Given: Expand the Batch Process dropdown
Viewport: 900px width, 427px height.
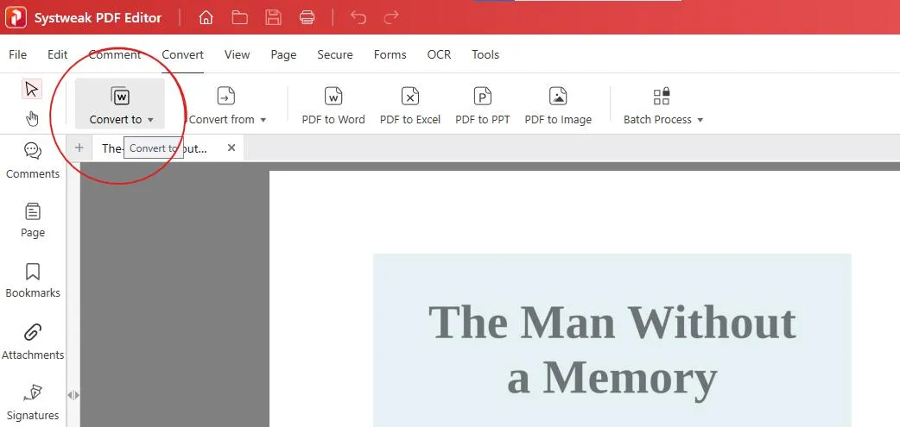Looking at the screenshot, I should pyautogui.click(x=662, y=105).
